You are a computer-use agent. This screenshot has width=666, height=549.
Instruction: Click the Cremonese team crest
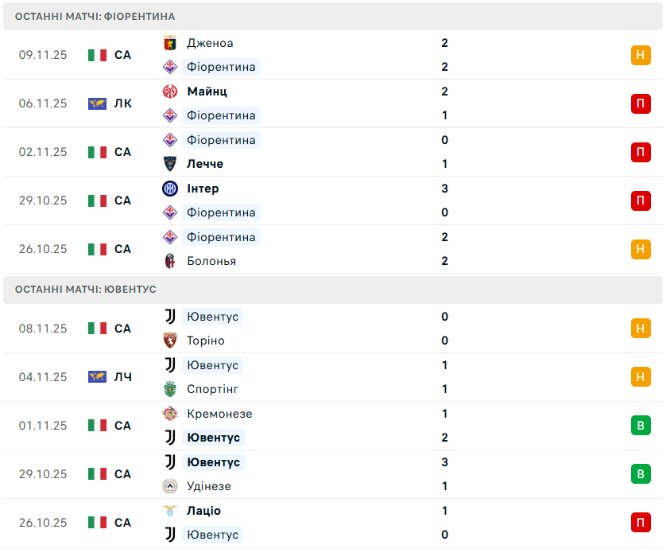click(169, 414)
